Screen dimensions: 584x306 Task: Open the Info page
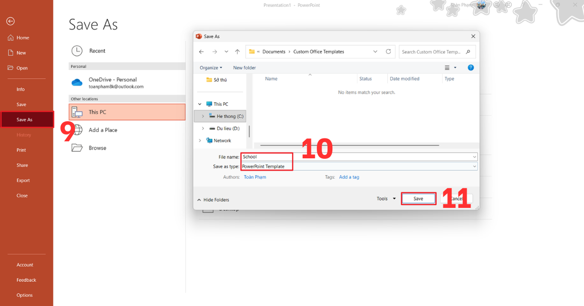(20, 89)
